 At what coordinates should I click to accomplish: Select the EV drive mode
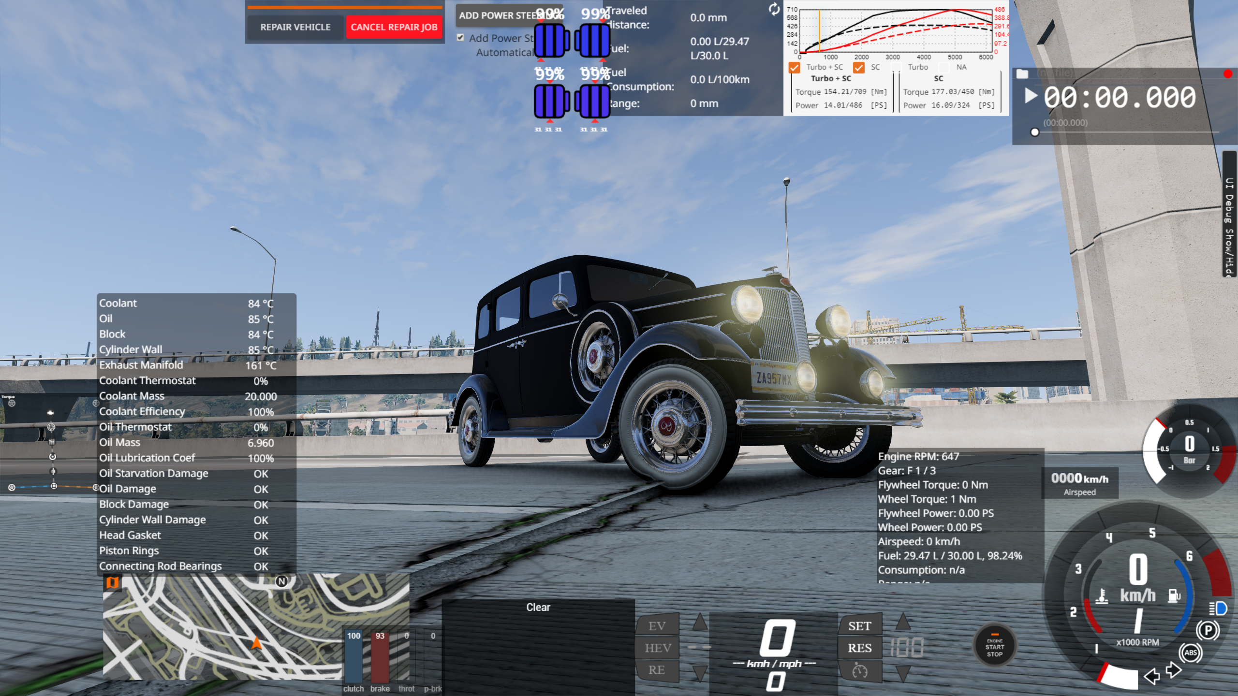(657, 626)
